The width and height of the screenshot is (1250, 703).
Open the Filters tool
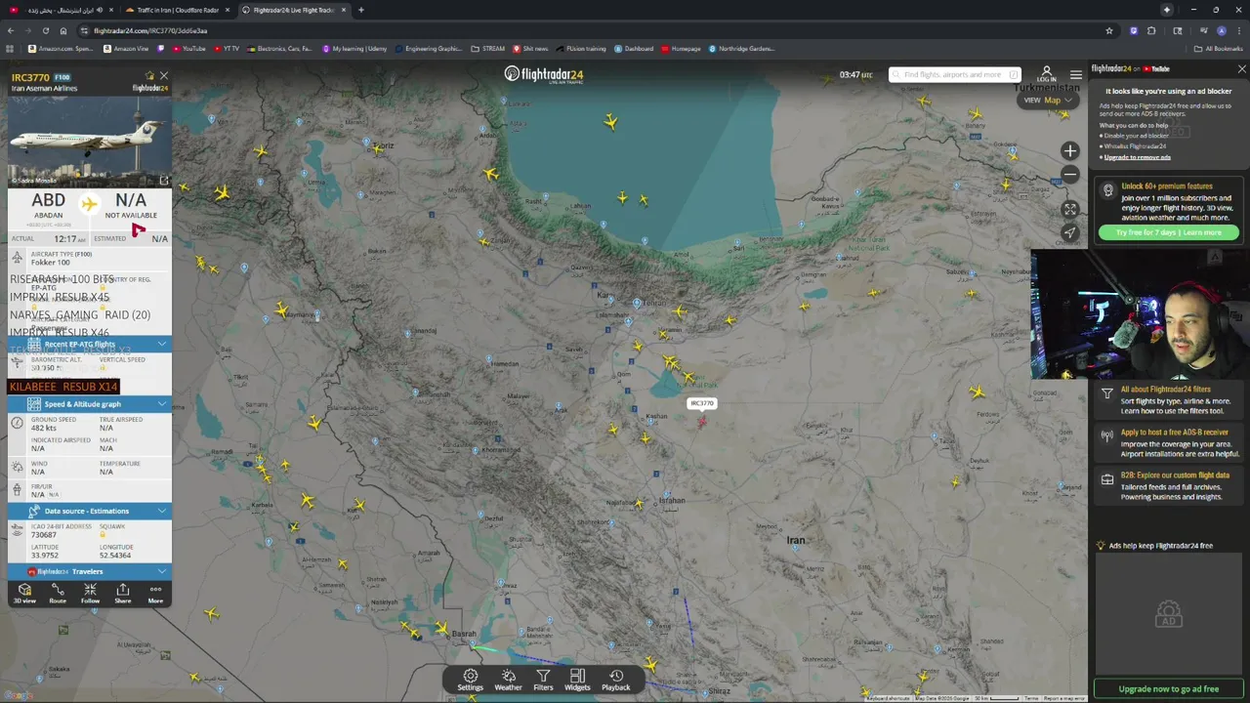543,681
